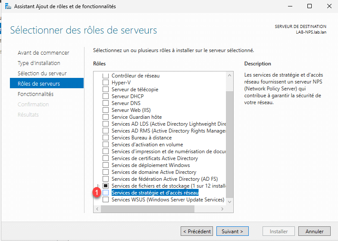
Task: Tick Services de stratégie et d'accès réseau
Action: [x=106, y=193]
